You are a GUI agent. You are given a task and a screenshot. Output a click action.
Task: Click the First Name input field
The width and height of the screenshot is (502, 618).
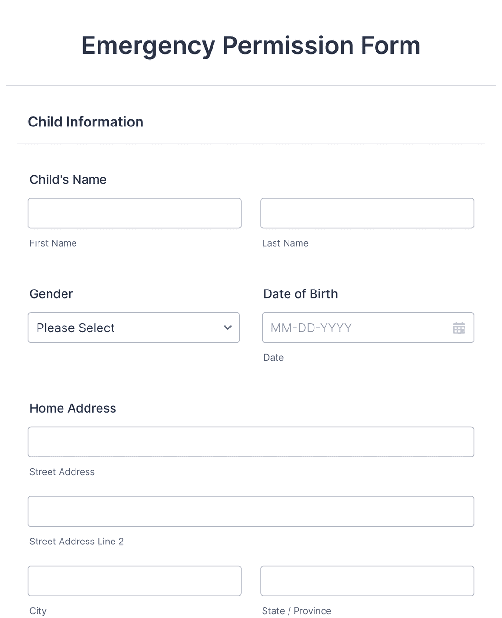135,213
